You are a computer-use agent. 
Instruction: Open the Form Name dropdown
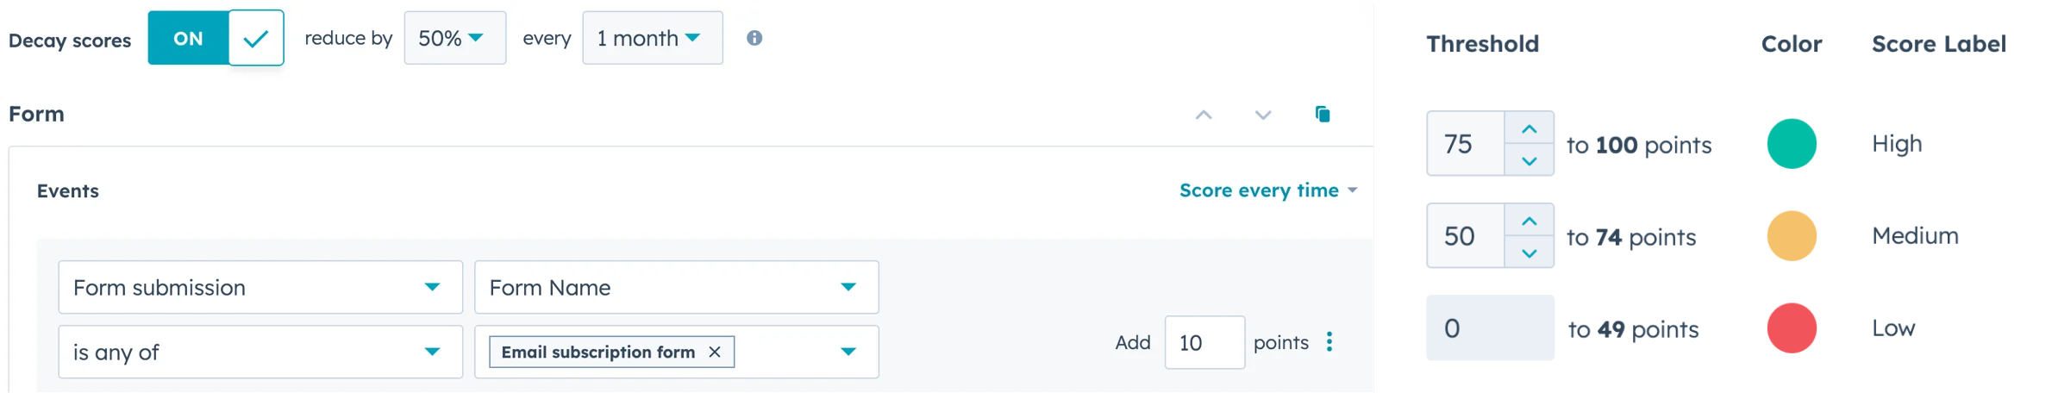point(676,287)
